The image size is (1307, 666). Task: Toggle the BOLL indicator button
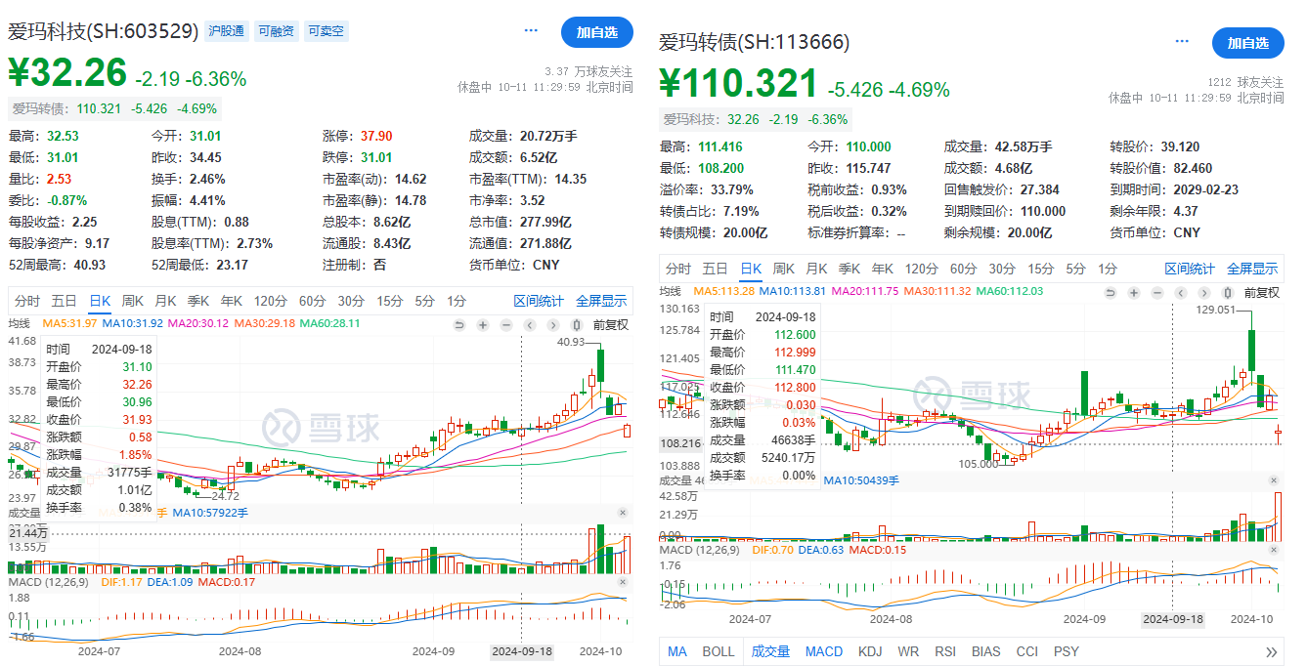pos(719,651)
